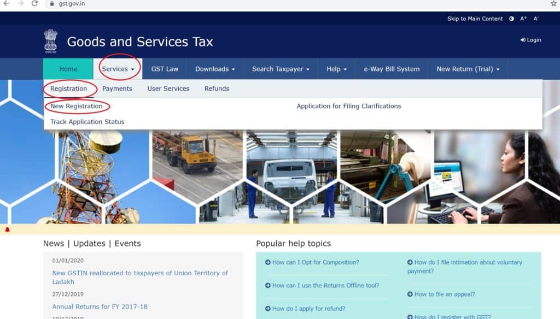
Task: Open the e-Way Bill System menu
Action: tap(392, 69)
